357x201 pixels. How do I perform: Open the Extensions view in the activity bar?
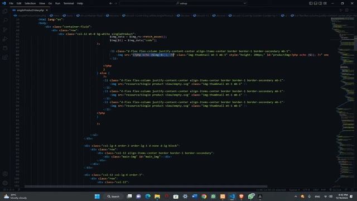pyautogui.click(x=5, y=57)
